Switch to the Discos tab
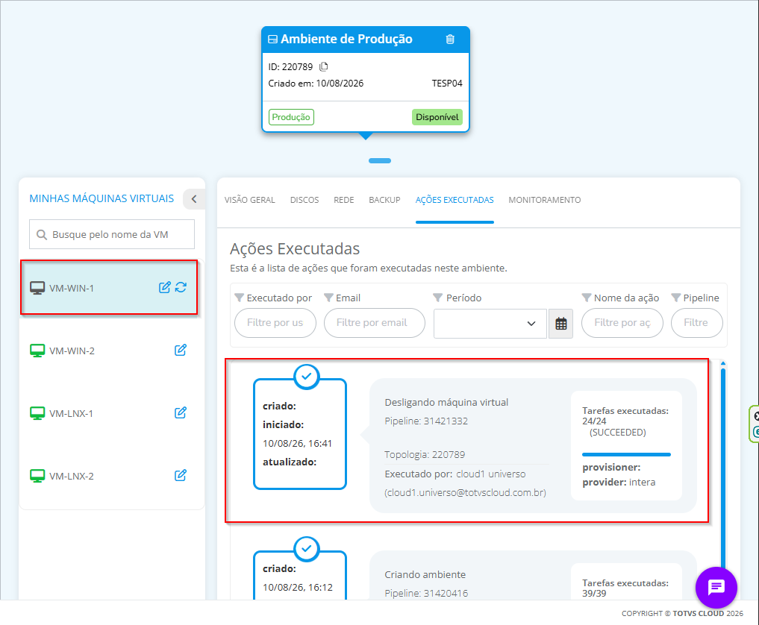The image size is (759, 625). (x=304, y=200)
